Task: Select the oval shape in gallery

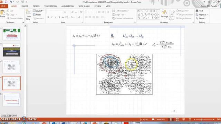Action: click(152, 11)
